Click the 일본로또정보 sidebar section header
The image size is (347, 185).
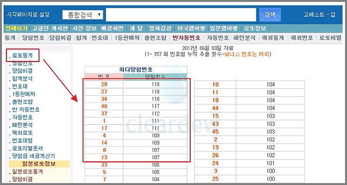[x=39, y=164]
